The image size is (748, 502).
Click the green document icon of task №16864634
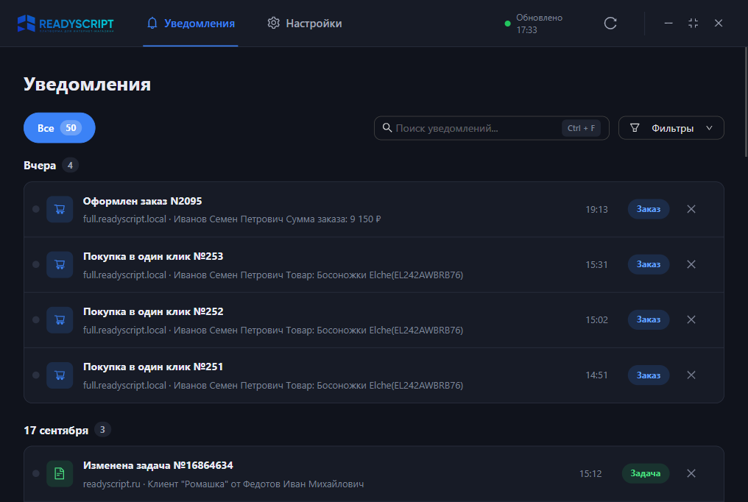click(60, 473)
